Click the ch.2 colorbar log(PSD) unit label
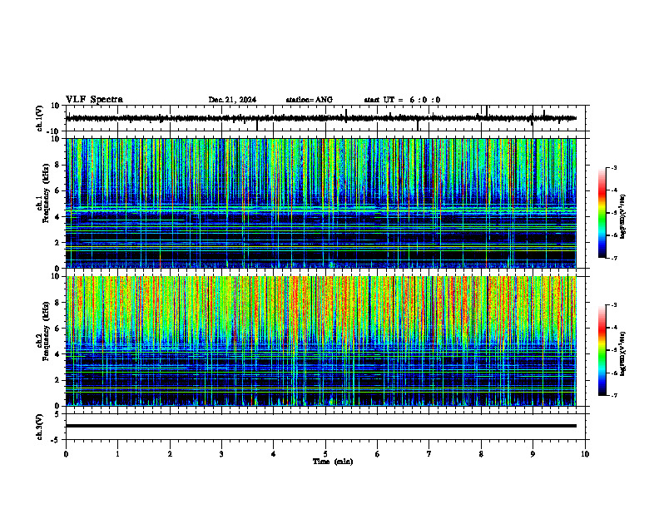Viewport: 659px width, 509px height. (x=623, y=354)
